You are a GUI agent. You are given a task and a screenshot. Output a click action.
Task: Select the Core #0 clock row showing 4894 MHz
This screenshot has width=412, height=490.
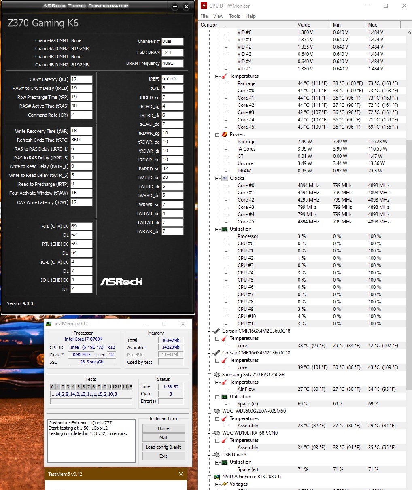302,185
